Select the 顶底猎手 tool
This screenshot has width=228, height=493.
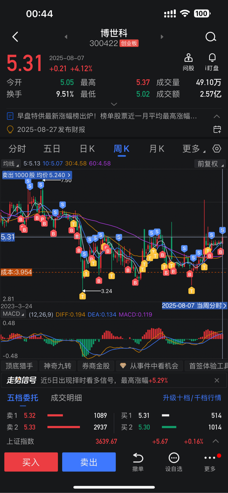coord(19,366)
